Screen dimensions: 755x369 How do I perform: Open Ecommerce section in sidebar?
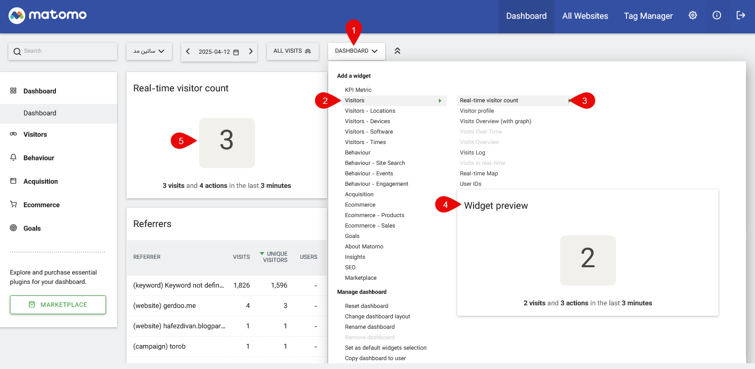pos(41,205)
